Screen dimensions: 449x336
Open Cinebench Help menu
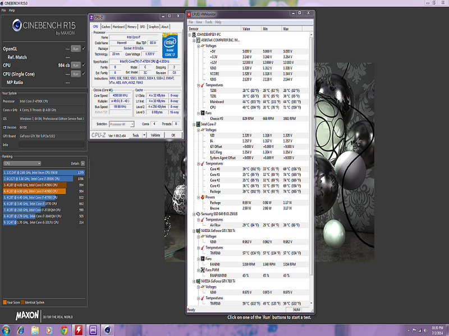(x=12, y=10)
